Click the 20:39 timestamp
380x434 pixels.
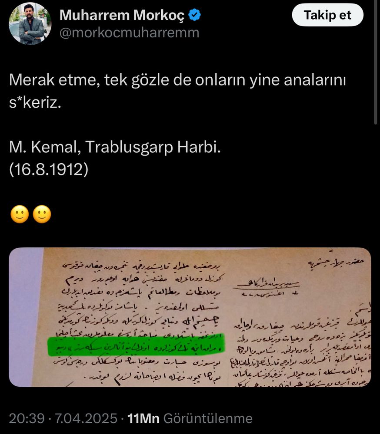tap(27, 418)
